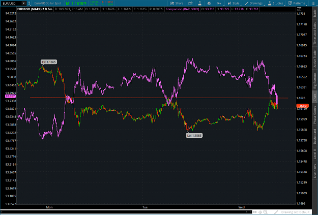
Task: Open the Level II sidebar tab
Action: (x=315, y=154)
